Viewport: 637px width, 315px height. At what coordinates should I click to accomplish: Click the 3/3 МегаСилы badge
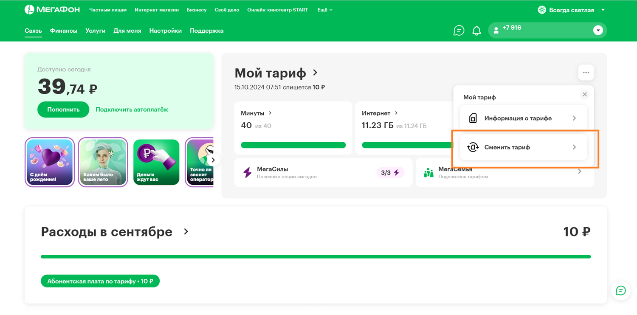pos(390,172)
